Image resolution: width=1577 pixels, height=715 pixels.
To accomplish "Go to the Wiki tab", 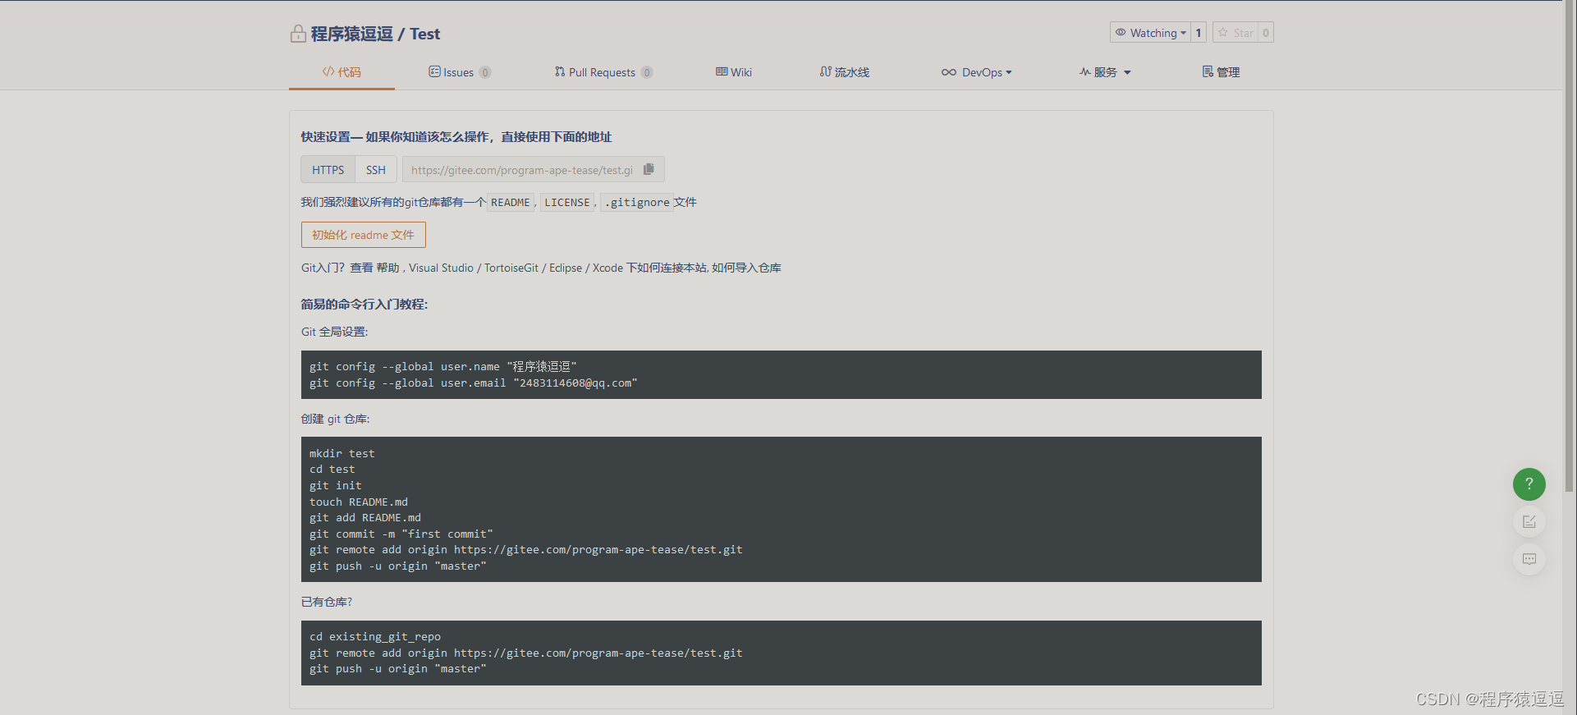I will point(734,72).
